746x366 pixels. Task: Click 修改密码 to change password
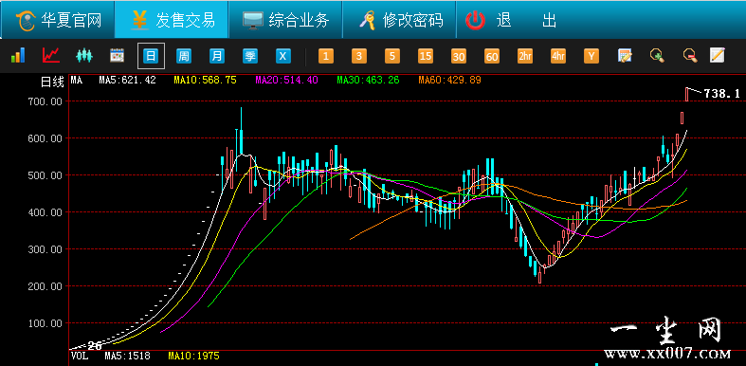point(400,20)
